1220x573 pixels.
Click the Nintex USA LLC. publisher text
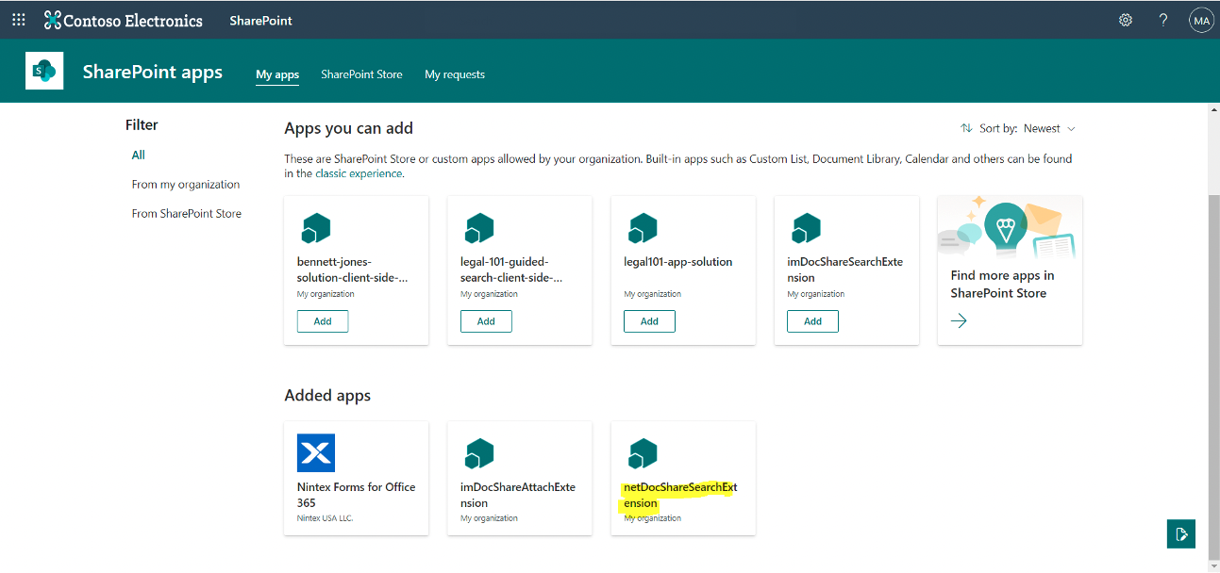325,518
